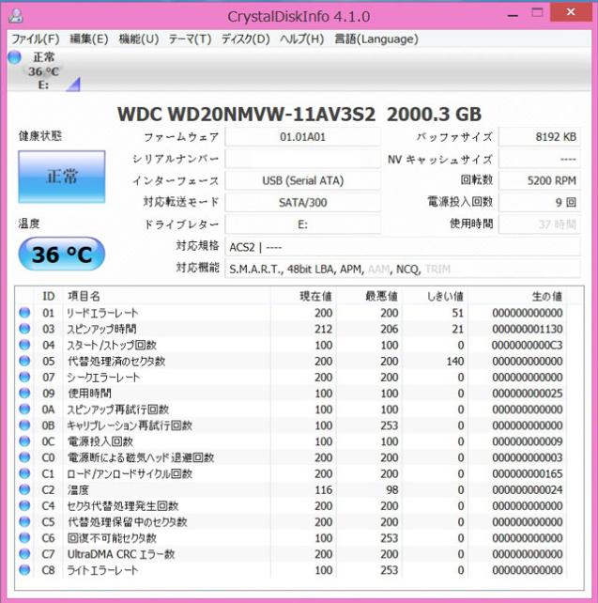Click status orb for C8 ライトエラーレート

24,570
